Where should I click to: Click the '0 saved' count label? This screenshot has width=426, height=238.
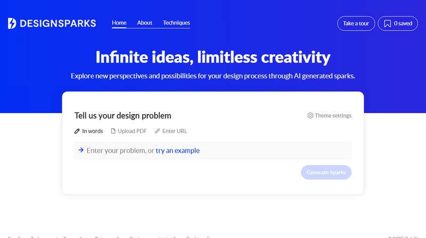click(x=403, y=23)
